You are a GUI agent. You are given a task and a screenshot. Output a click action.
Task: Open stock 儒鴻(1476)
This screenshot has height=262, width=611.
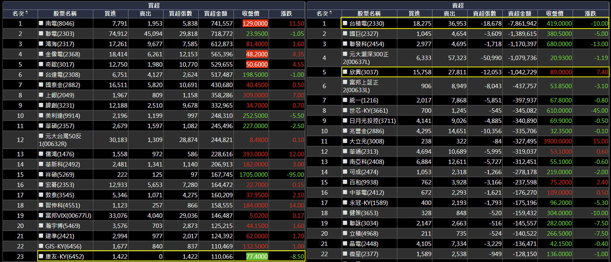click(x=60, y=154)
